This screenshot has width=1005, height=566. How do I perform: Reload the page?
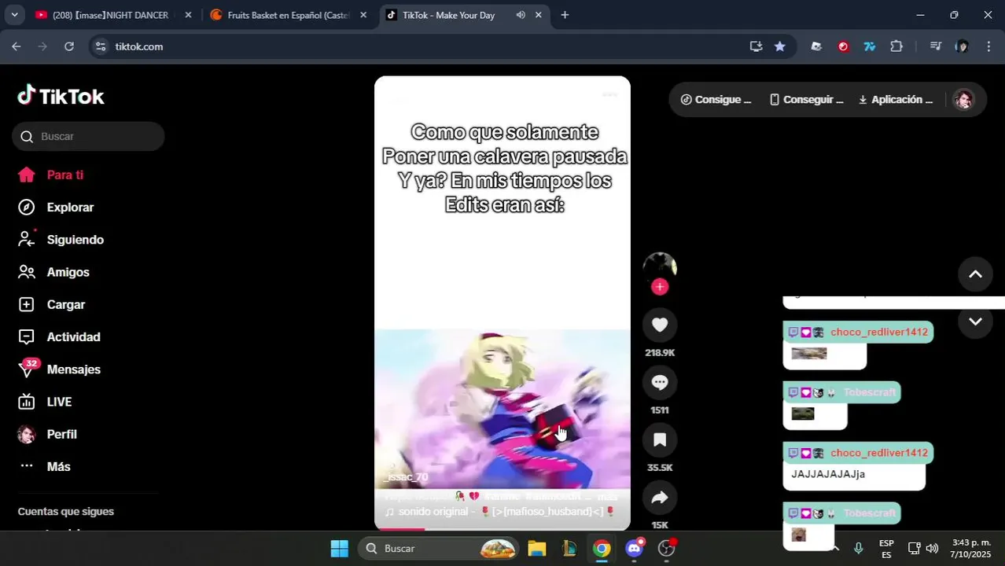click(x=69, y=46)
